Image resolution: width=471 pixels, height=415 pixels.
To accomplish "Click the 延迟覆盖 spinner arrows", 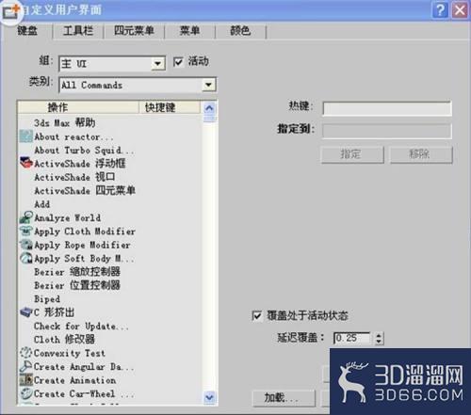I will click(x=379, y=338).
